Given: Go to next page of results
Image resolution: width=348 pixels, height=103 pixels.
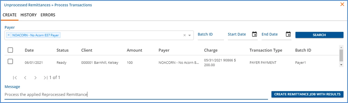Looking at the screenshot, I should click(x=35, y=77).
